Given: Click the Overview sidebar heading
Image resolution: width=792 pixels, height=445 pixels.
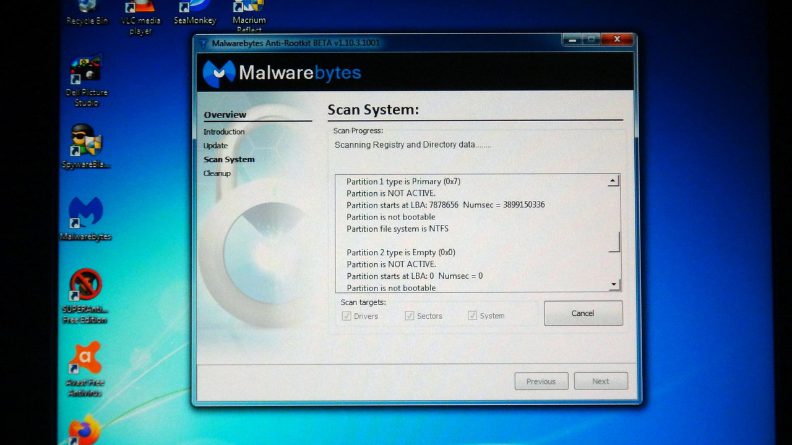Looking at the screenshot, I should (225, 115).
